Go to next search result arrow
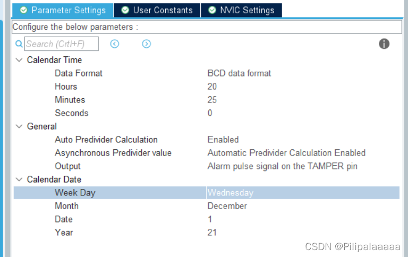Viewport: 408px width, 257px height. click(146, 44)
